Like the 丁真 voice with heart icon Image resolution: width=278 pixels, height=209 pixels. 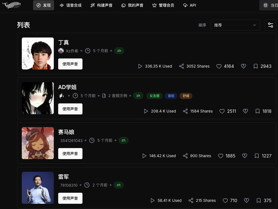click(x=219, y=66)
